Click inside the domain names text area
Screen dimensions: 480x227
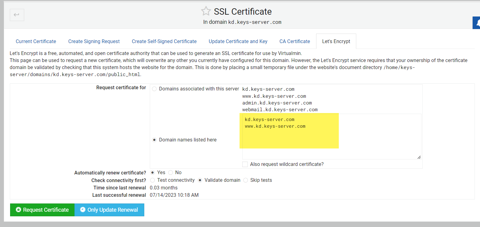[x=332, y=137]
